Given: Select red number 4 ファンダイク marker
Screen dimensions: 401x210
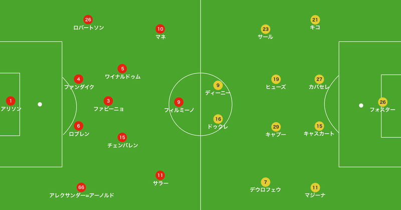Looking at the screenshot, I should pos(78,79).
